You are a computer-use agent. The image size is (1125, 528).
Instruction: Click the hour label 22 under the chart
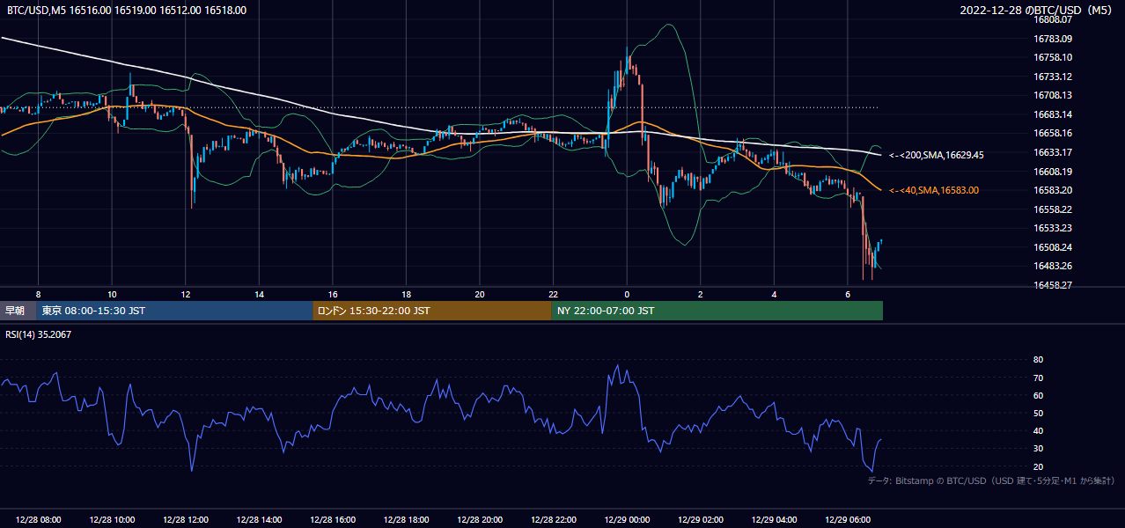pos(553,294)
